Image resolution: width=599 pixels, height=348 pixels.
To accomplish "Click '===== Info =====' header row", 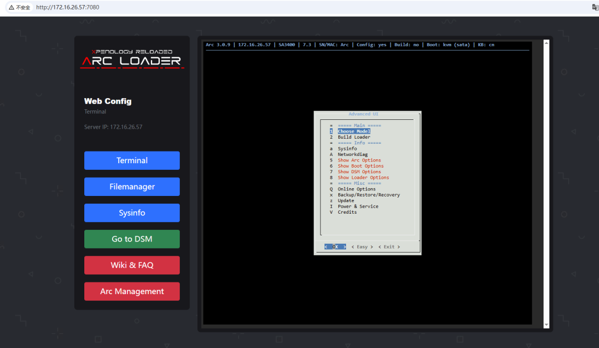I will [359, 143].
